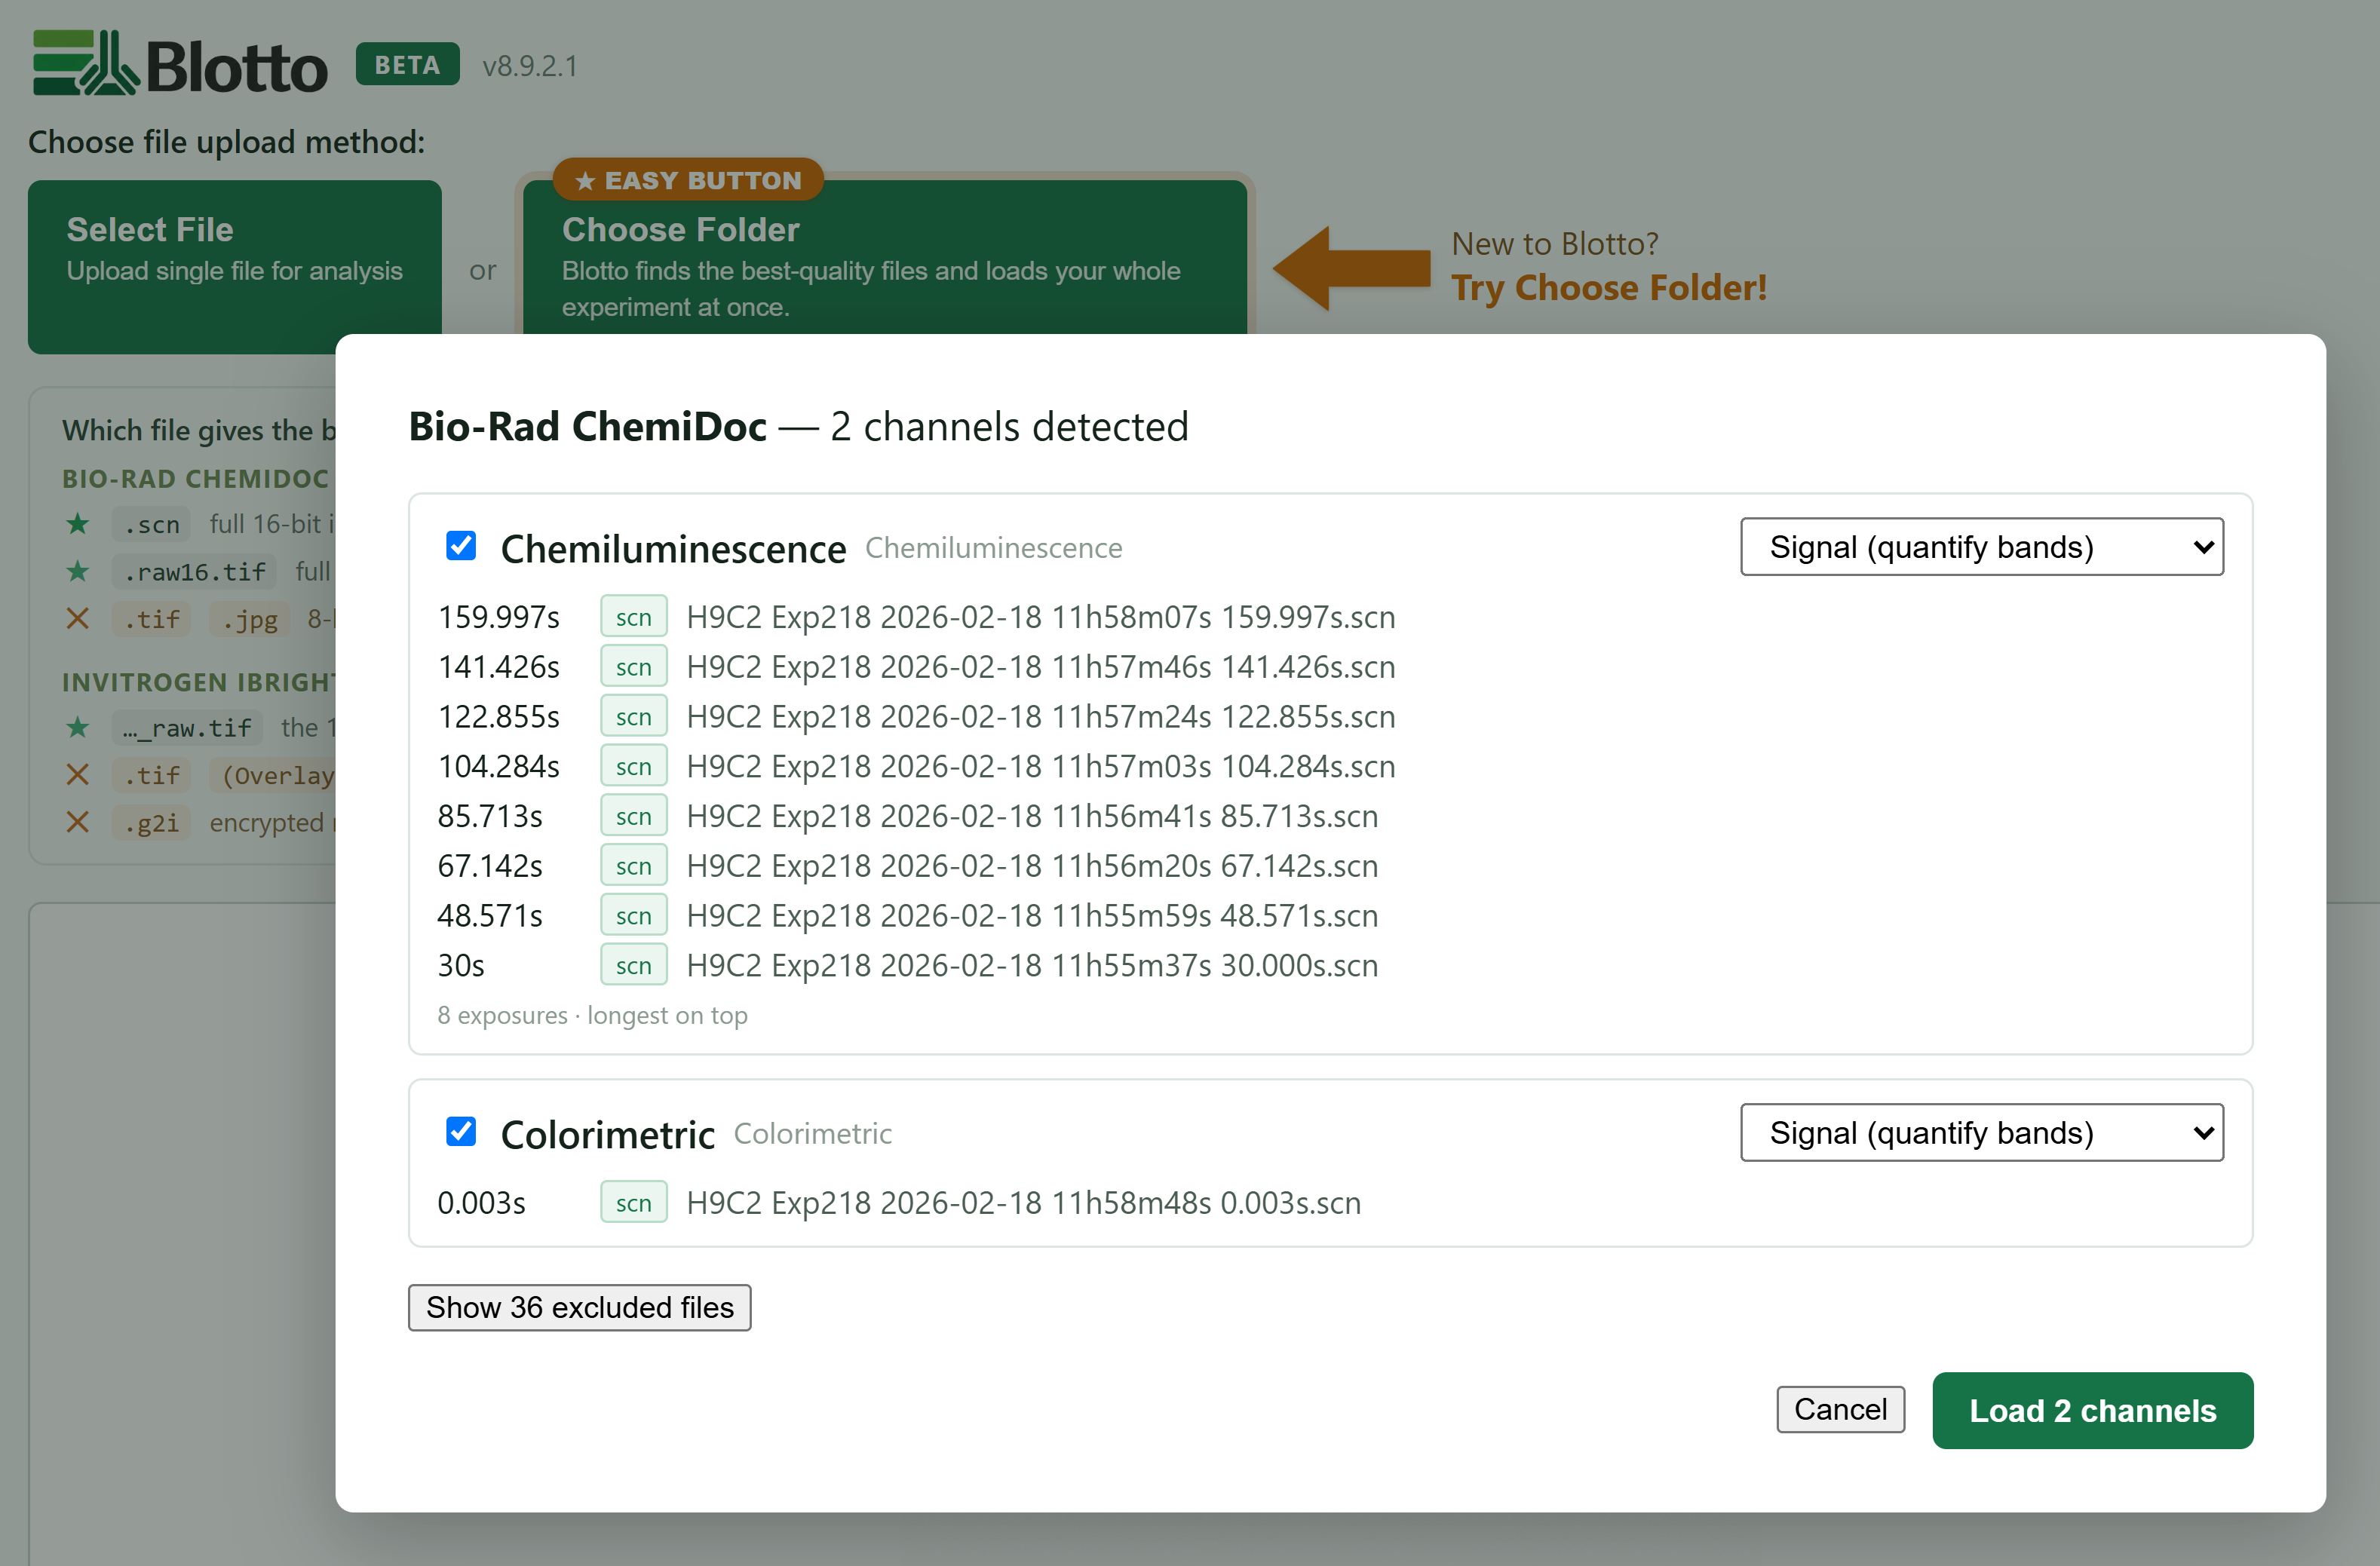Screen dimensions: 2380x1566
Task: Click the Try Choose Folder! text
Action: tap(1609, 288)
